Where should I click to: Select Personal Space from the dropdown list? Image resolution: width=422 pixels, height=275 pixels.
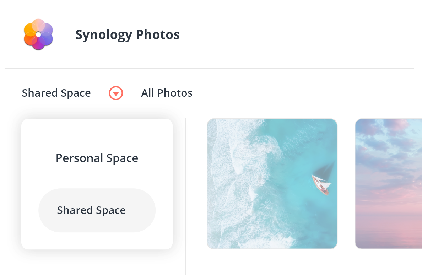[x=97, y=158]
